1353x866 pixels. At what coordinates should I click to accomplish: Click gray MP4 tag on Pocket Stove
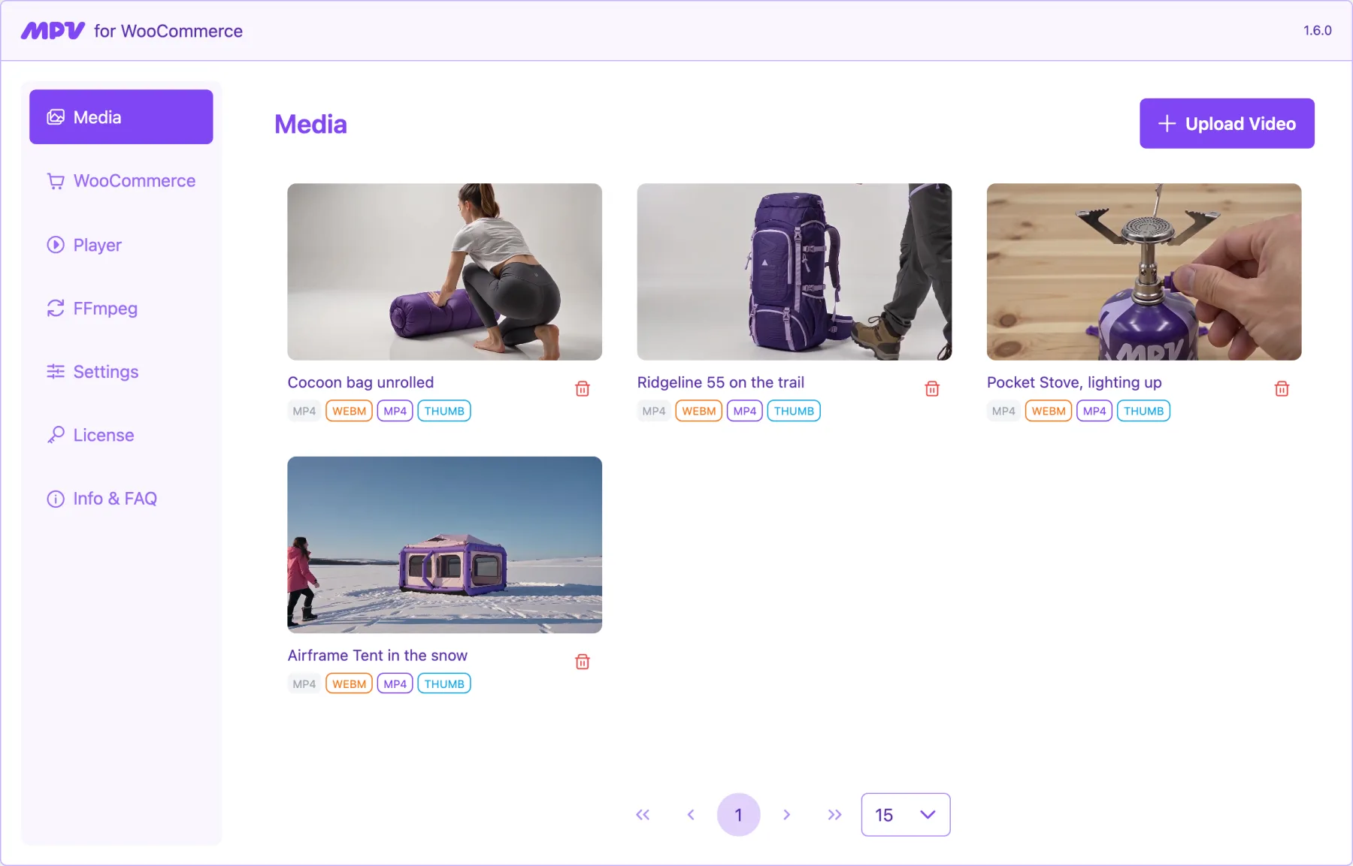point(1003,411)
